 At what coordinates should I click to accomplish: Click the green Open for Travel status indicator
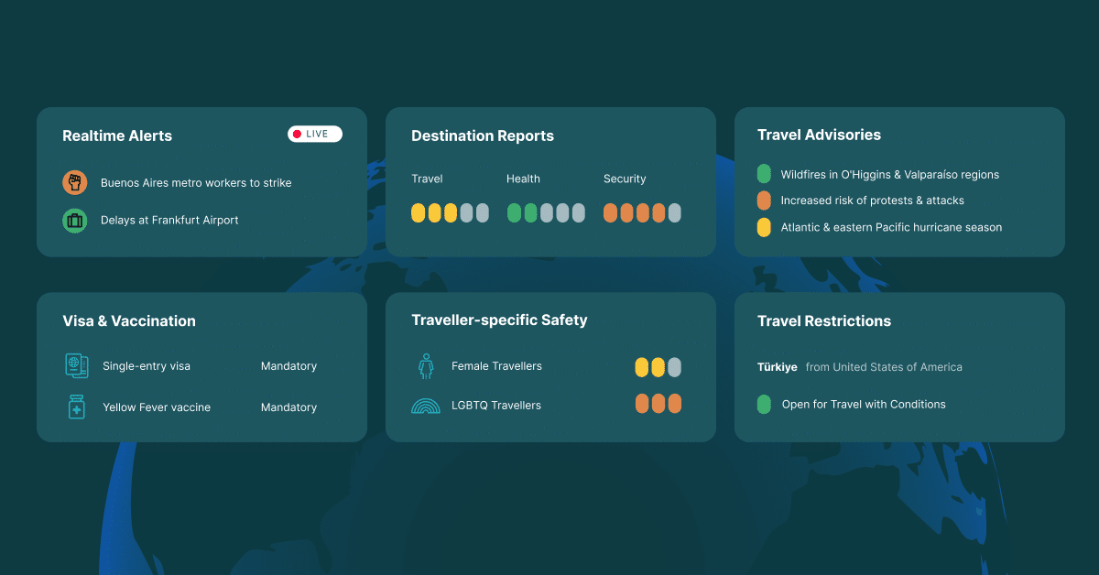tap(764, 404)
